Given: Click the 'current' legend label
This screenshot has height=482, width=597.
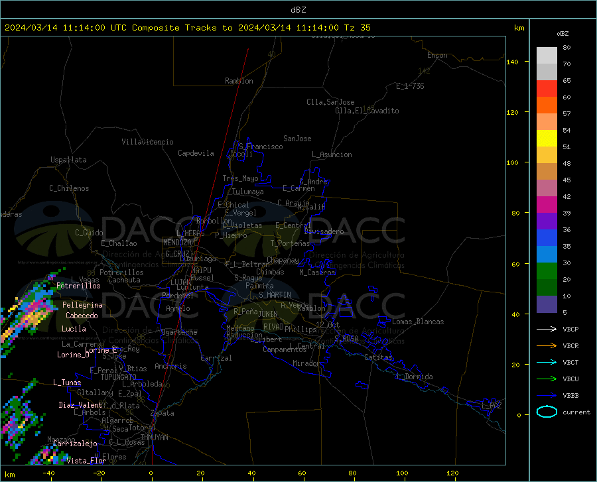Looking at the screenshot, I should [576, 412].
